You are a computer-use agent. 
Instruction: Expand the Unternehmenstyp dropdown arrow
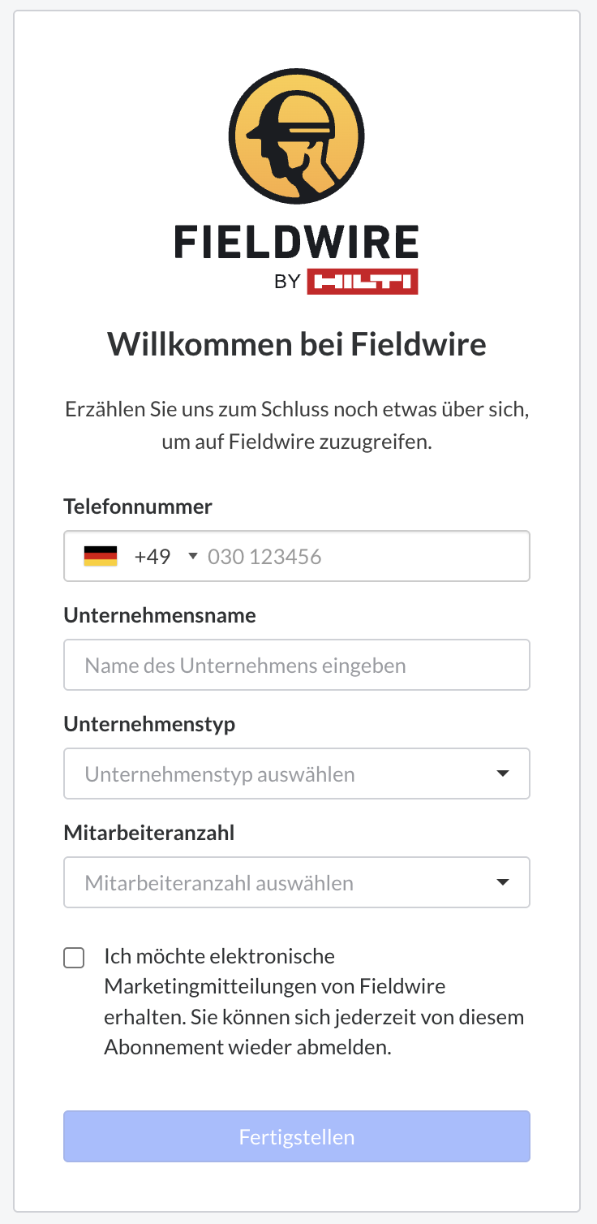[503, 774]
